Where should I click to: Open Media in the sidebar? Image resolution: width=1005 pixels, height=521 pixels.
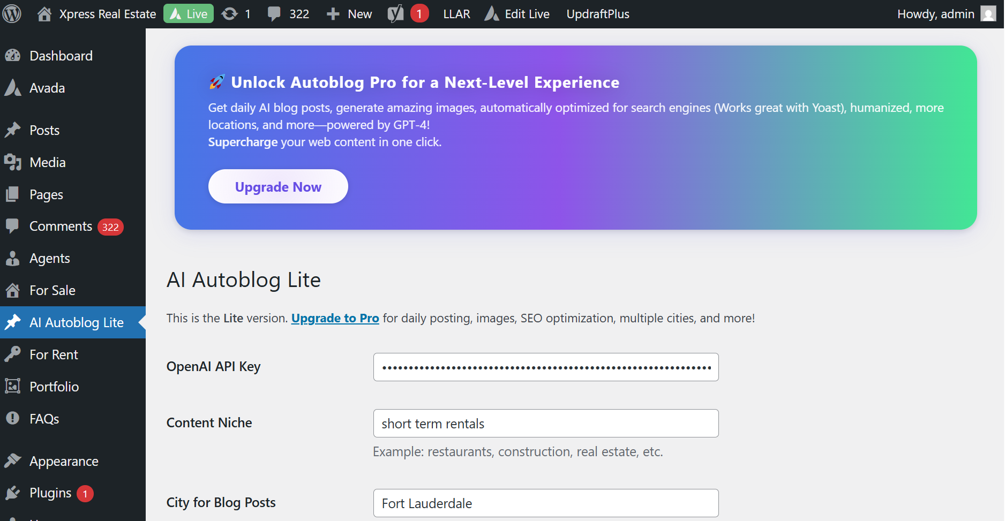tap(48, 162)
